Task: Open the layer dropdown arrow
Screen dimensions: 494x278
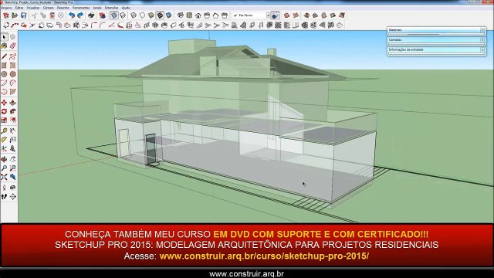Action: pos(268,15)
